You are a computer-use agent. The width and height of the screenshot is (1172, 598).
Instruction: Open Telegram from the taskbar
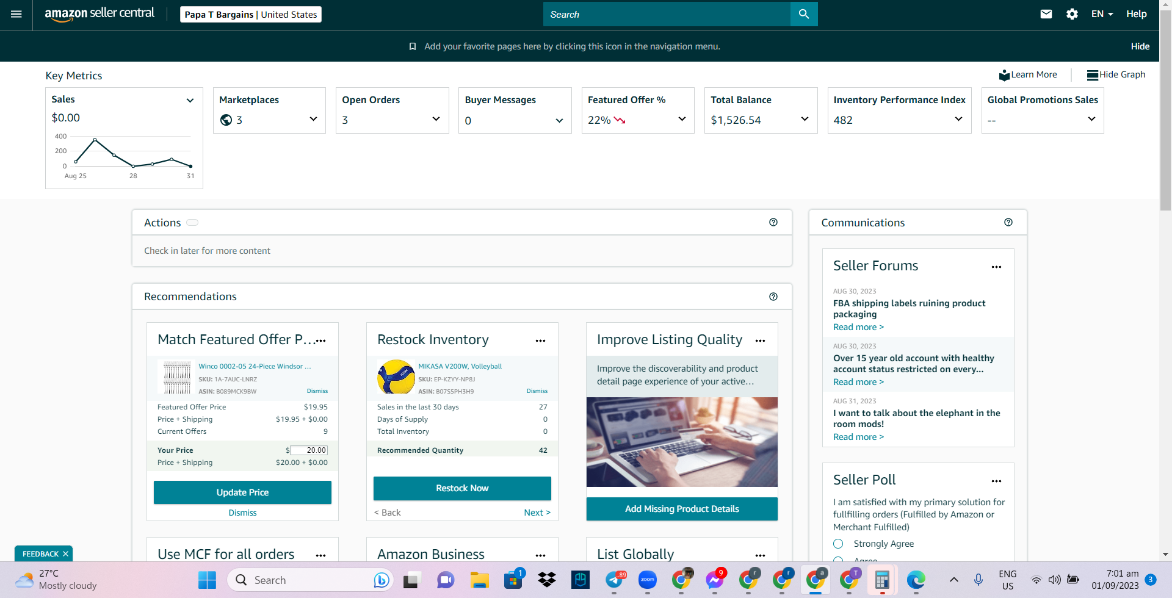tap(615, 580)
